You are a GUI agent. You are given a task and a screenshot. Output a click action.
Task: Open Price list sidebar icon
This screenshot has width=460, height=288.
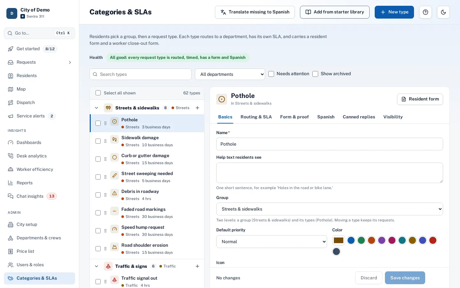11,251
